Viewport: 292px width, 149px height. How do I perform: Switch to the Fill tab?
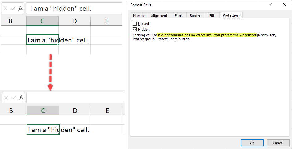coord(211,16)
